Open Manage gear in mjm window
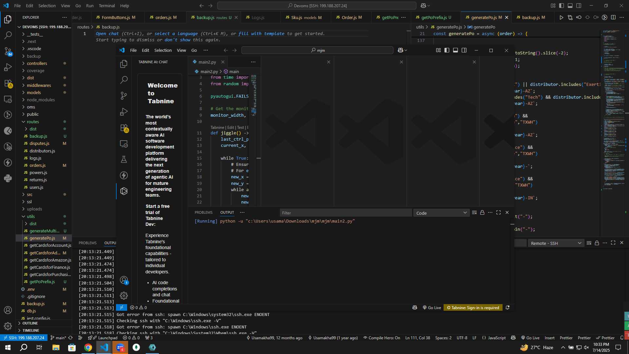The height and width of the screenshot is (354, 629). [x=124, y=296]
